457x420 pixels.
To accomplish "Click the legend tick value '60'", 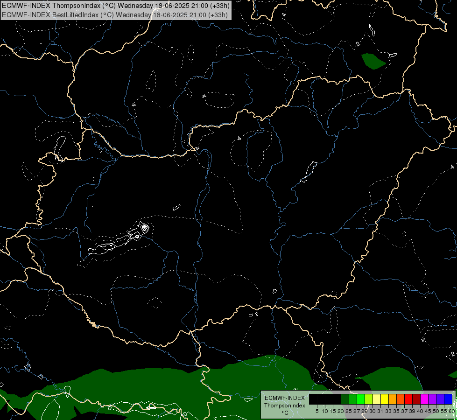I will [x=452, y=411].
